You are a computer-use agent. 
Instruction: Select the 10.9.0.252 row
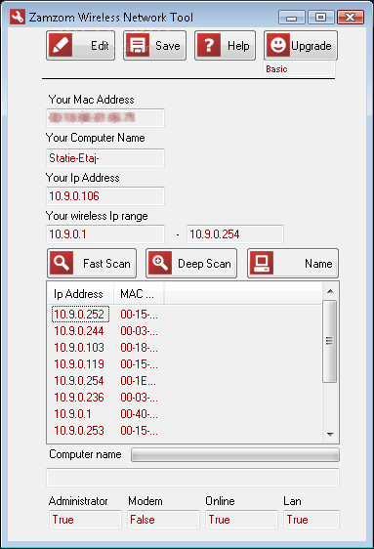point(79,315)
